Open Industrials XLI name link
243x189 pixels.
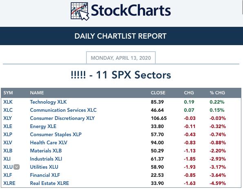46,159
